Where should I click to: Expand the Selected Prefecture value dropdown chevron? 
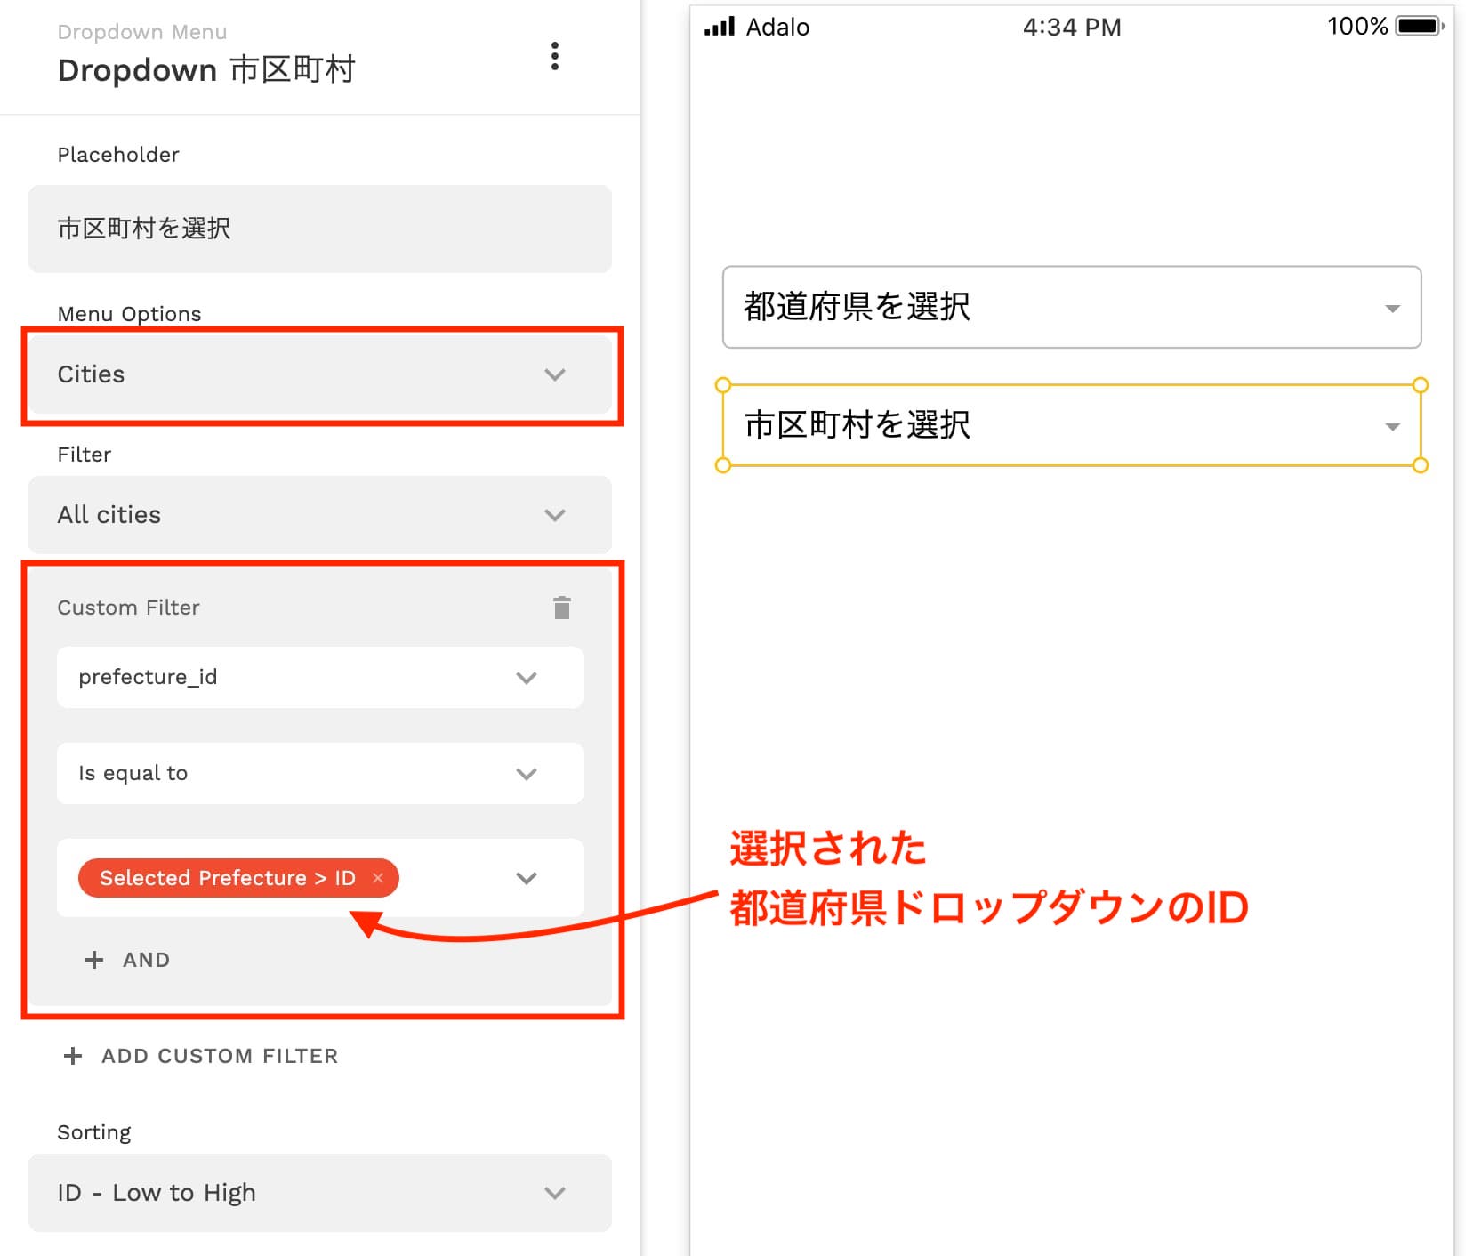point(527,878)
